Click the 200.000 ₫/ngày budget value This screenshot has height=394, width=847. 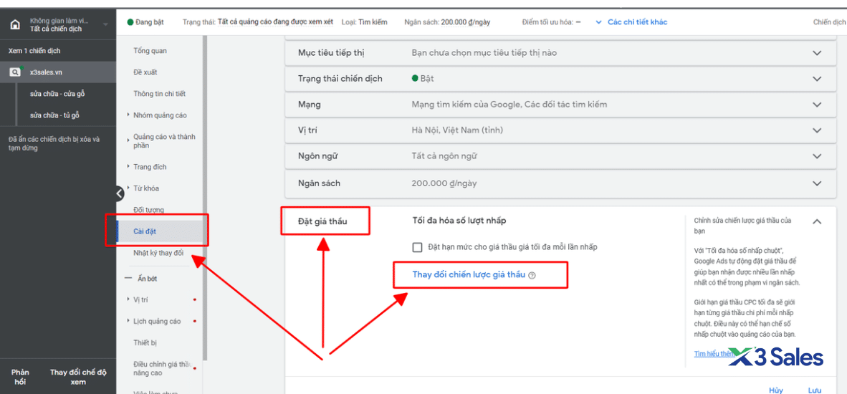coord(444,183)
